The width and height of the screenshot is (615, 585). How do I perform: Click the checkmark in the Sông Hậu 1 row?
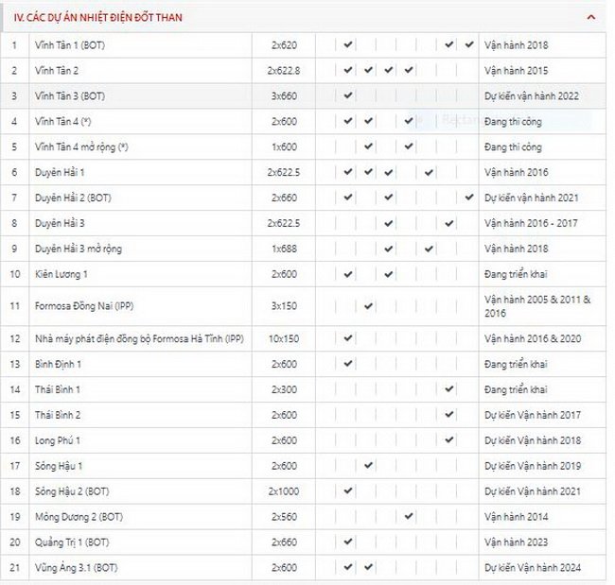coord(368,465)
